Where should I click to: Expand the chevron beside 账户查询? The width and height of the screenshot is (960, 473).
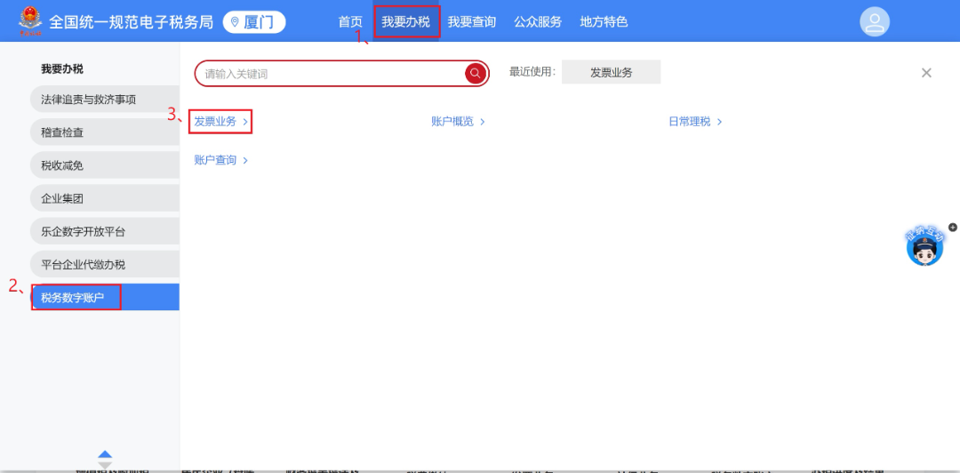(245, 161)
